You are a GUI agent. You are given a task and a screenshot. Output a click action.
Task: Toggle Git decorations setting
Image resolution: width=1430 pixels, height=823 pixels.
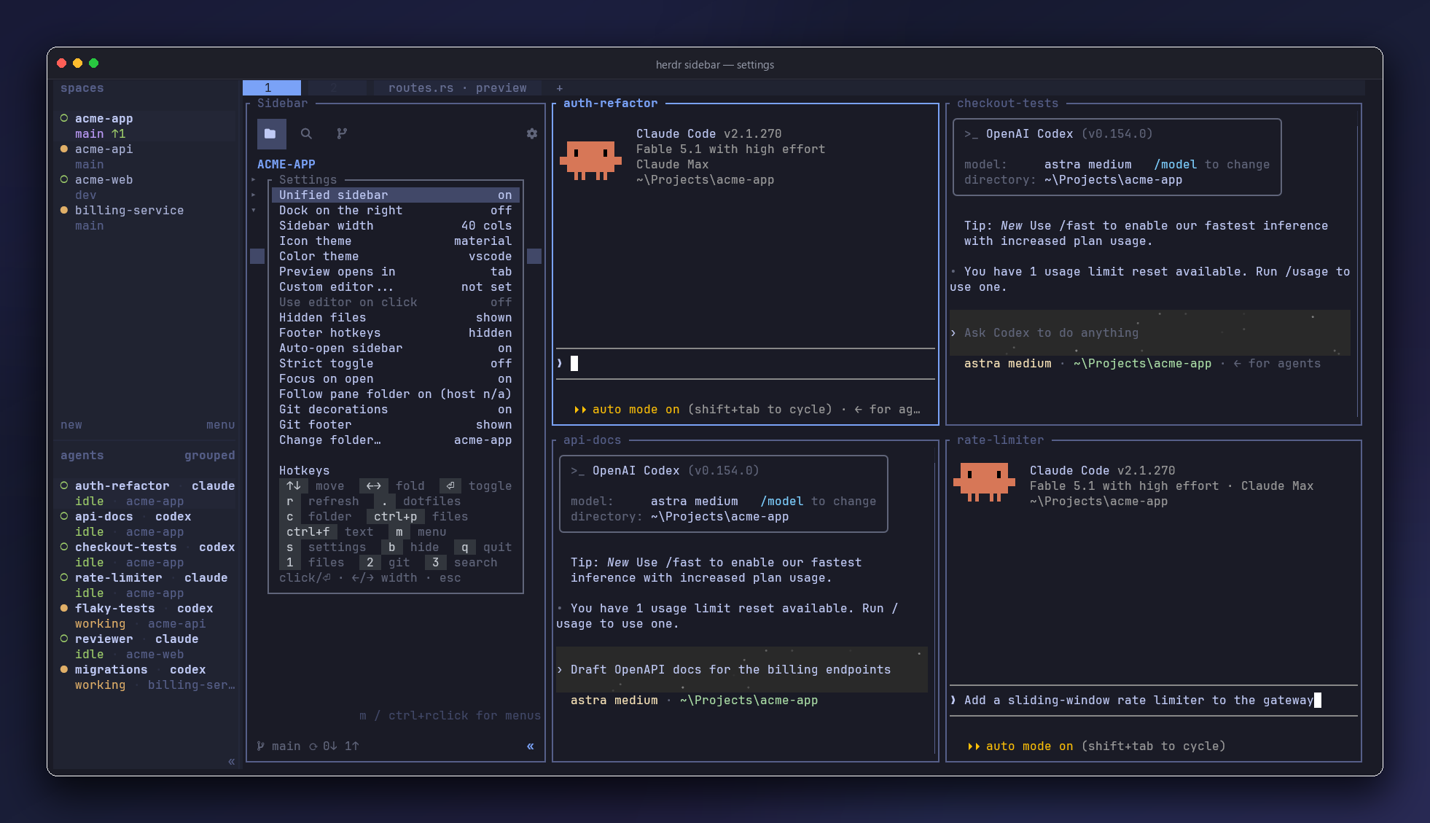(395, 409)
